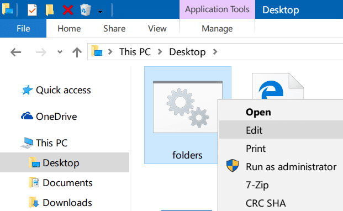Click the This PC computer icon
Viewport: 343px width, 211px height.
(27, 143)
